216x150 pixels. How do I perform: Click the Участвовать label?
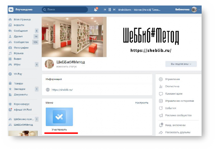59,129
